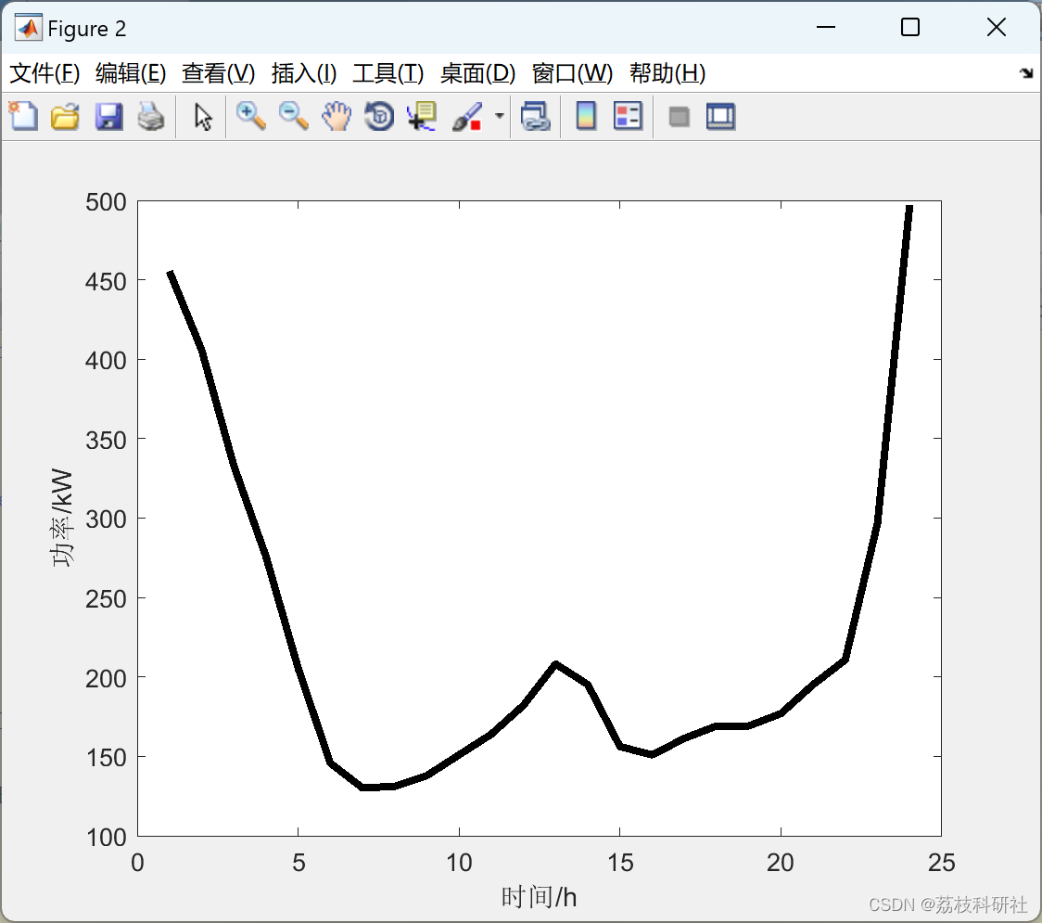Open the 帮助(H) menu

click(x=667, y=73)
